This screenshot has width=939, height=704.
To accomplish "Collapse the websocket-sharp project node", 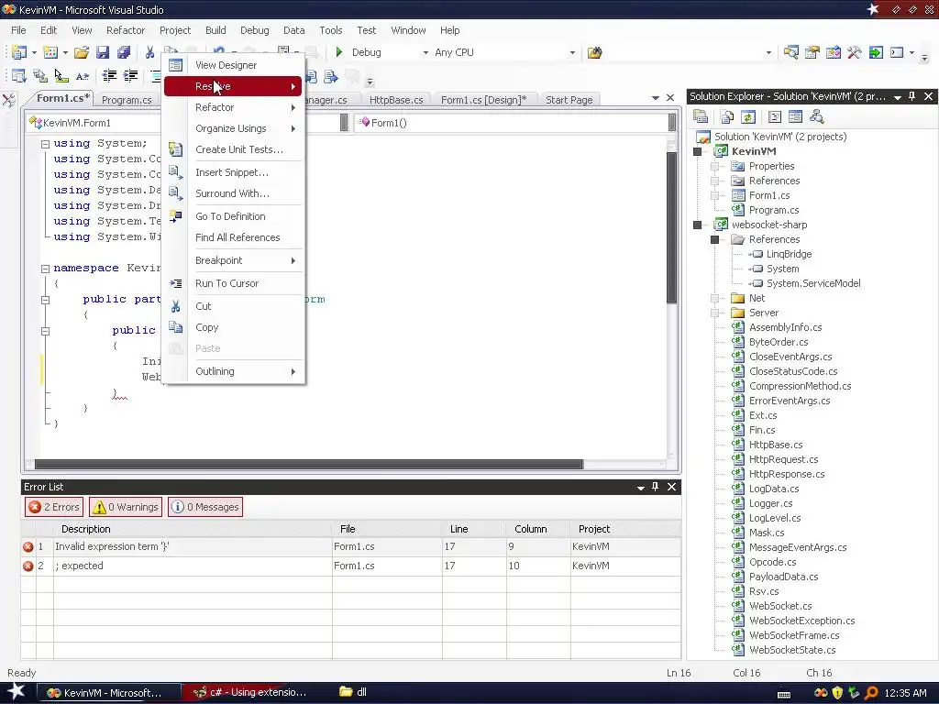I will [x=698, y=225].
